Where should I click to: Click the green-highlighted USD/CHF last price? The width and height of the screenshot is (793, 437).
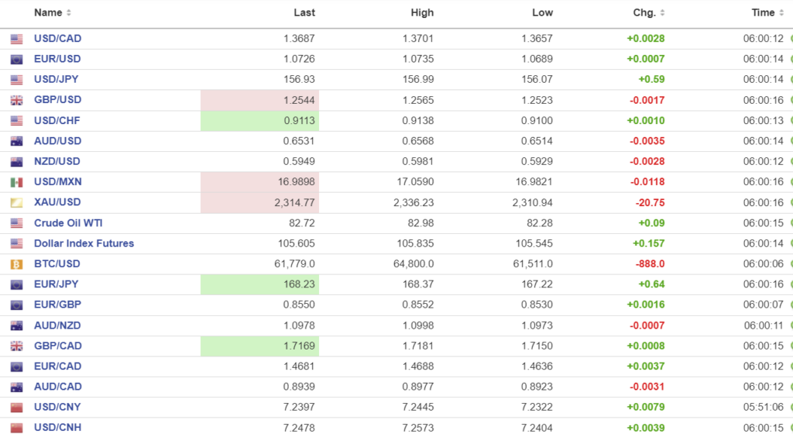[298, 121]
